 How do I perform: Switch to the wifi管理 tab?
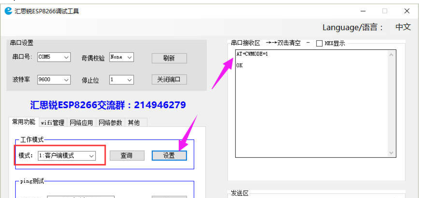pos(53,123)
